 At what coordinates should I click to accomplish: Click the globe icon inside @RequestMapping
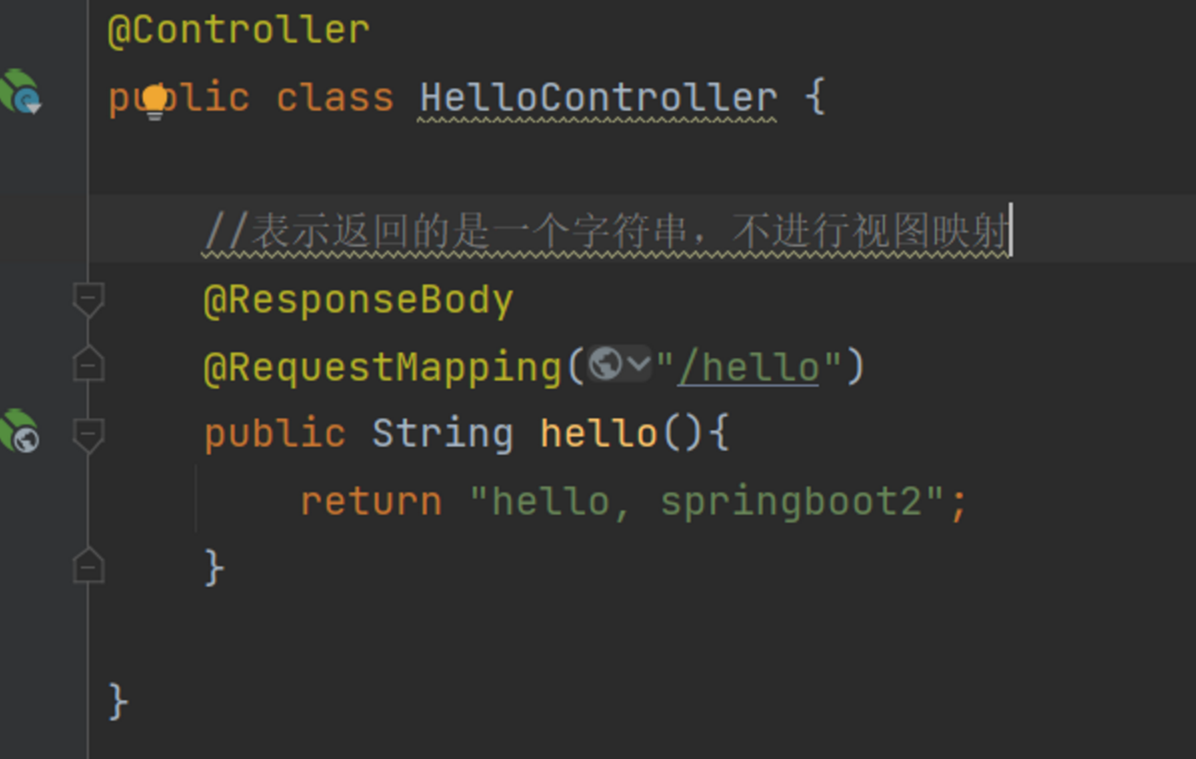605,363
